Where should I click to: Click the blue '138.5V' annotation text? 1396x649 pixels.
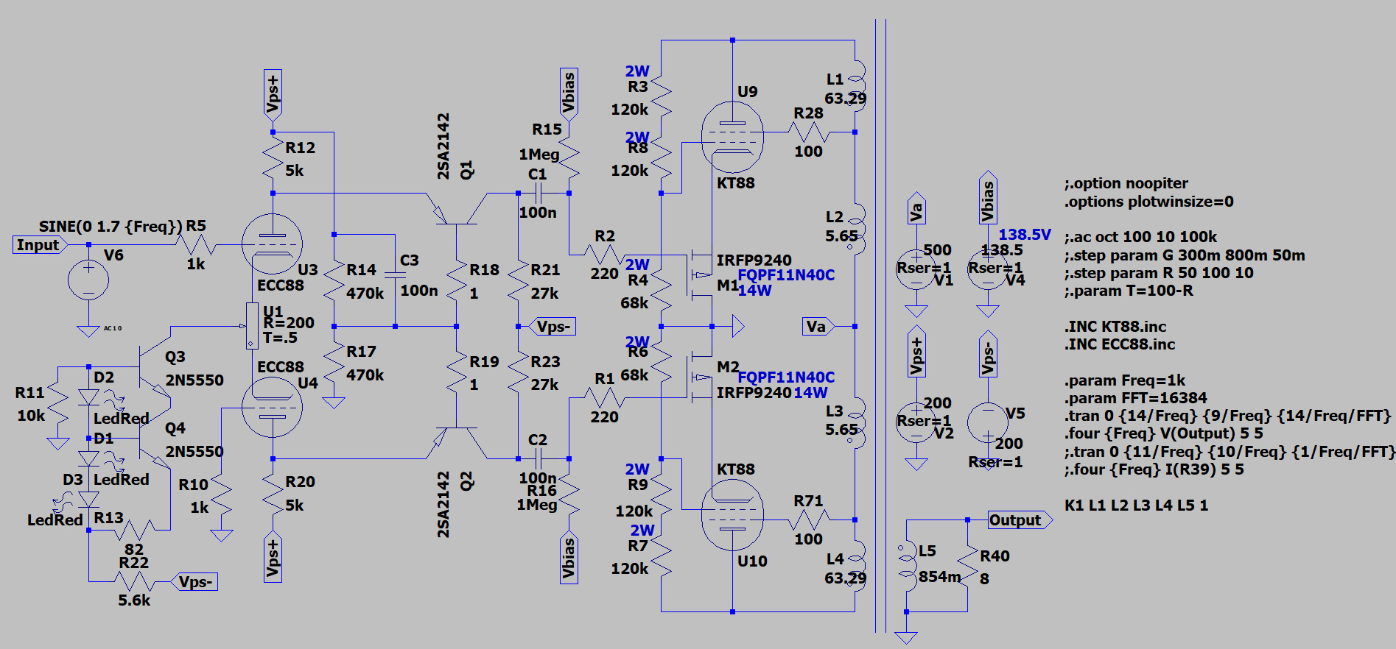[x=1025, y=234]
